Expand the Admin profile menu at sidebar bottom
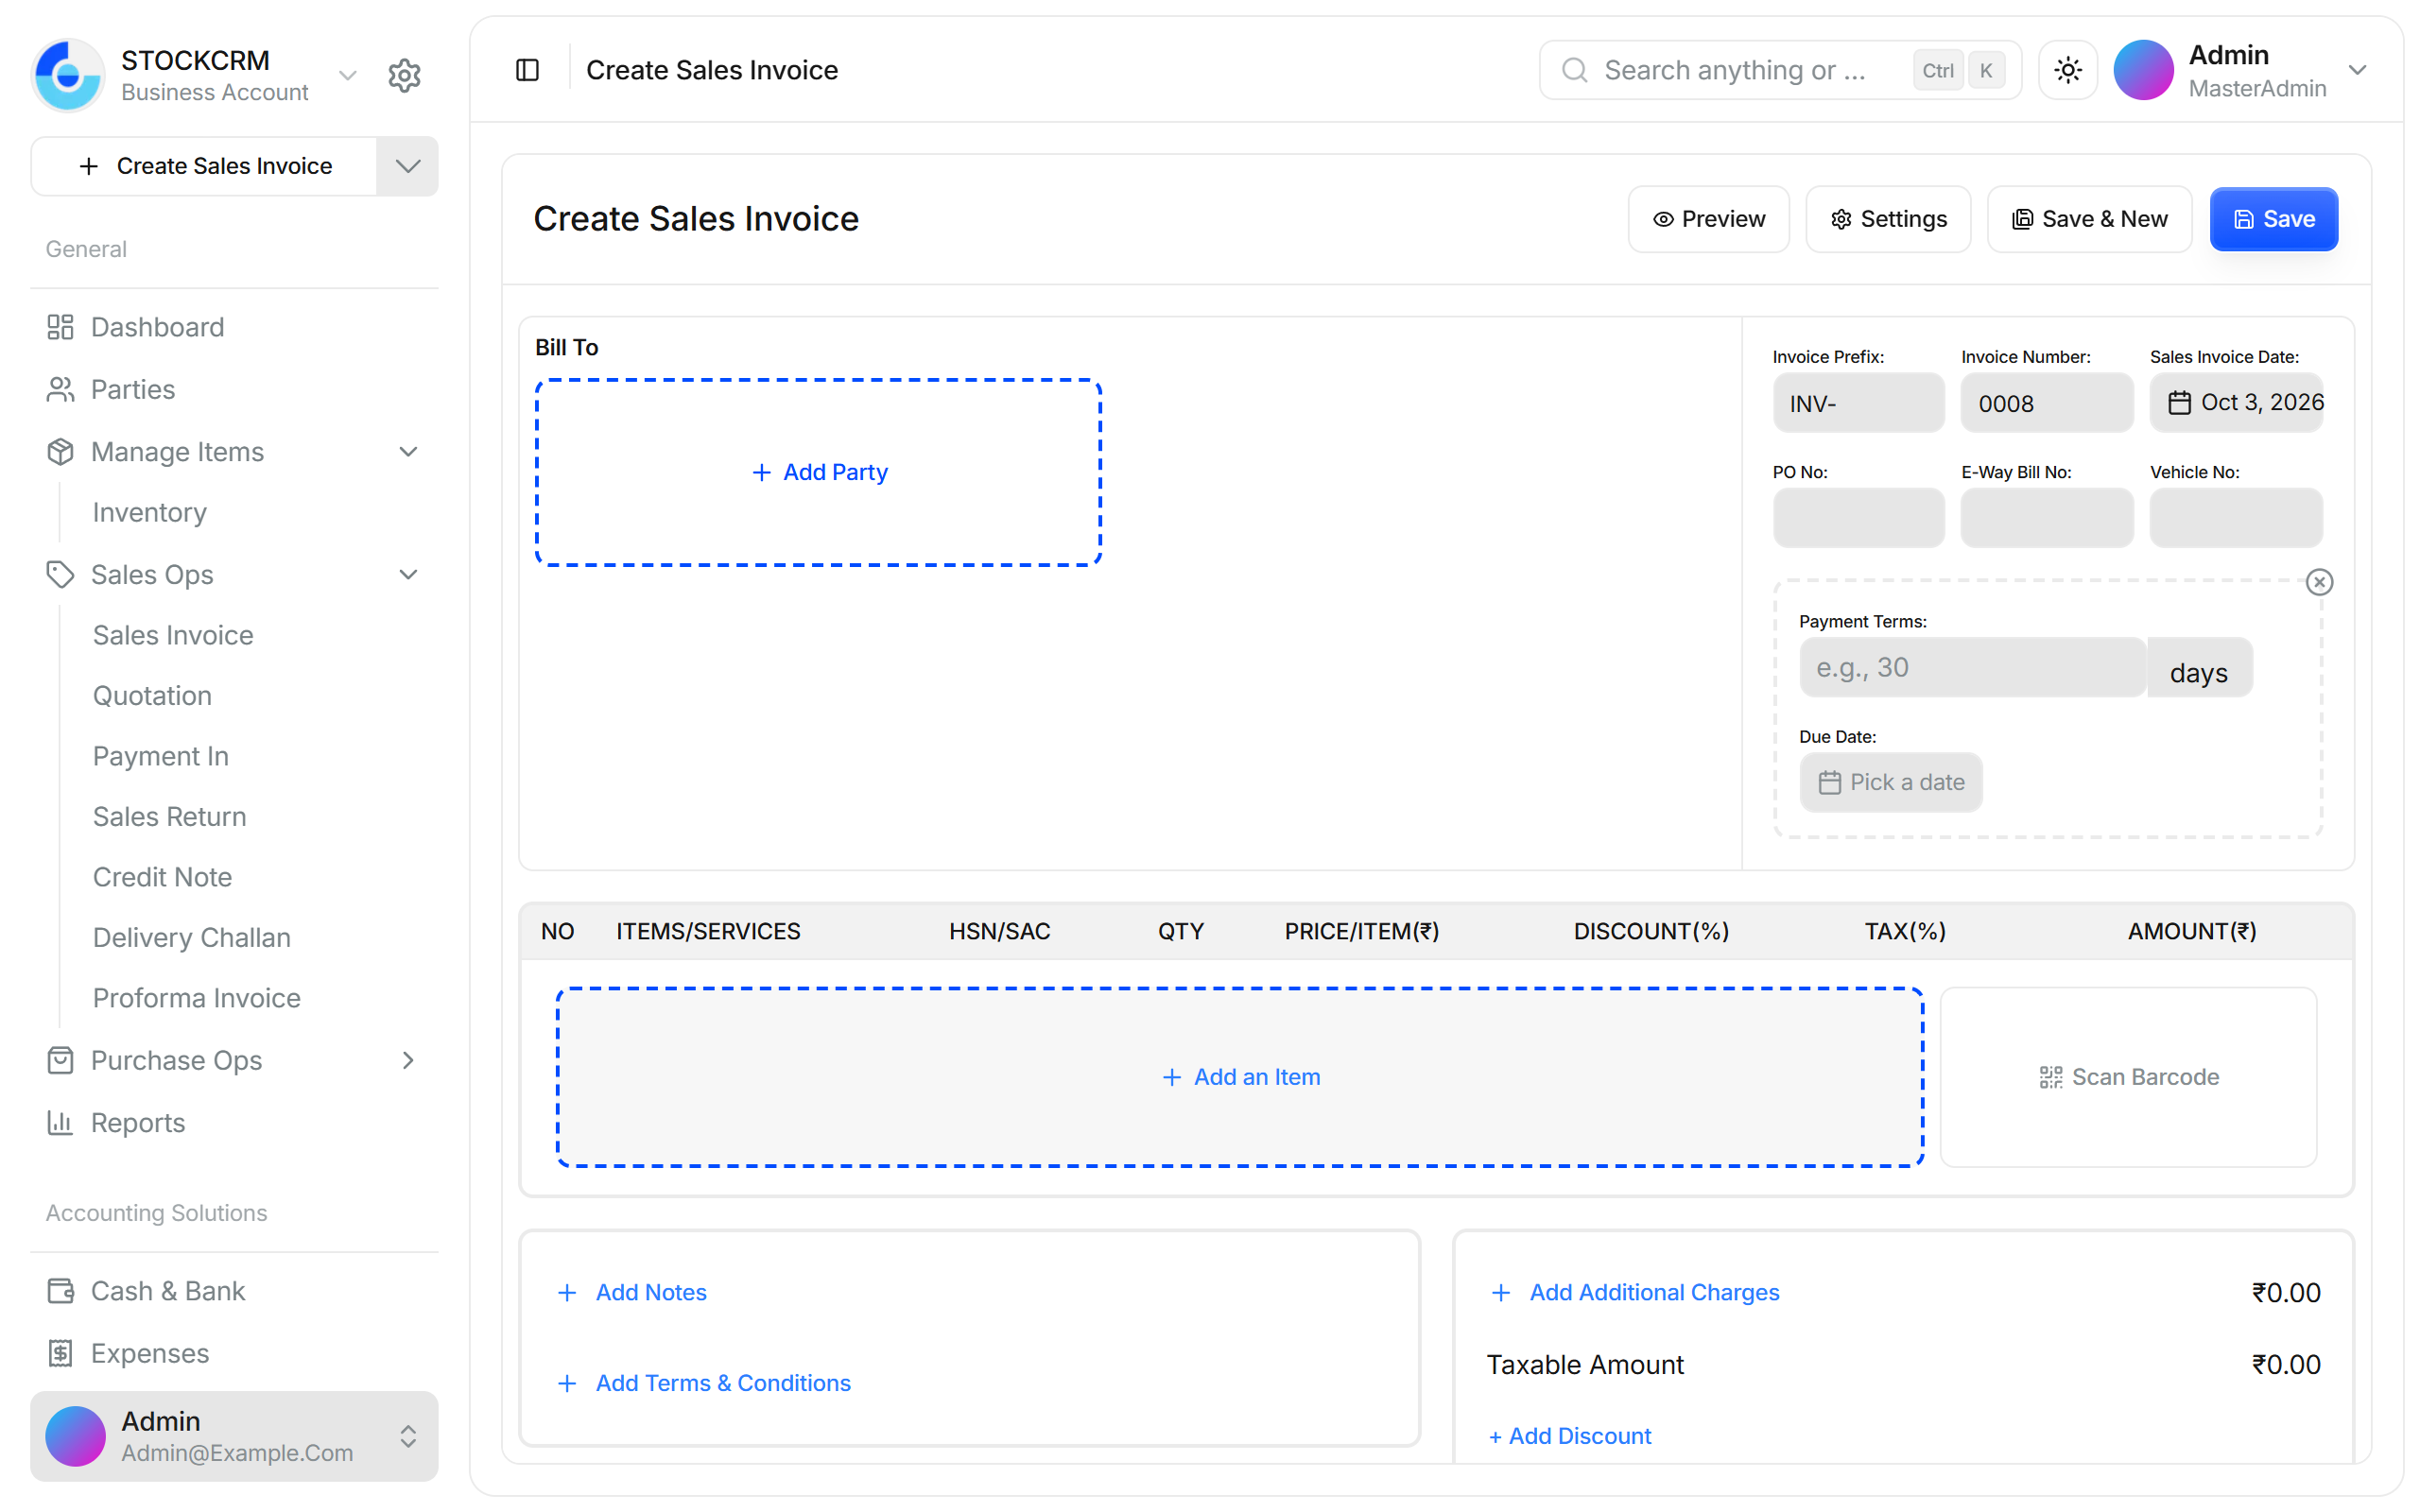 tap(408, 1436)
